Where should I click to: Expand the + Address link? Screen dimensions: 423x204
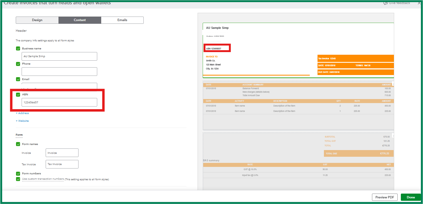(x=22, y=113)
